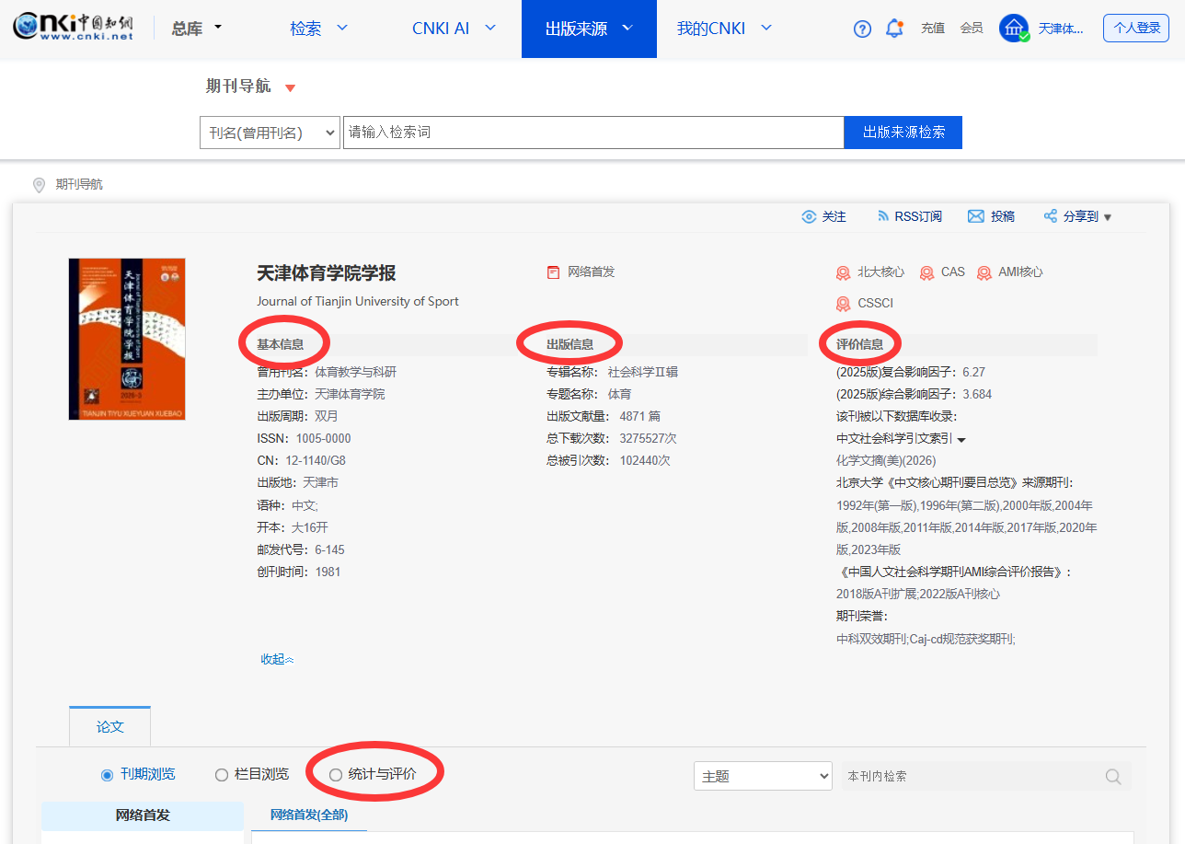Click the 创刊时间 value 1981
The width and height of the screenshot is (1185, 844).
point(328,572)
